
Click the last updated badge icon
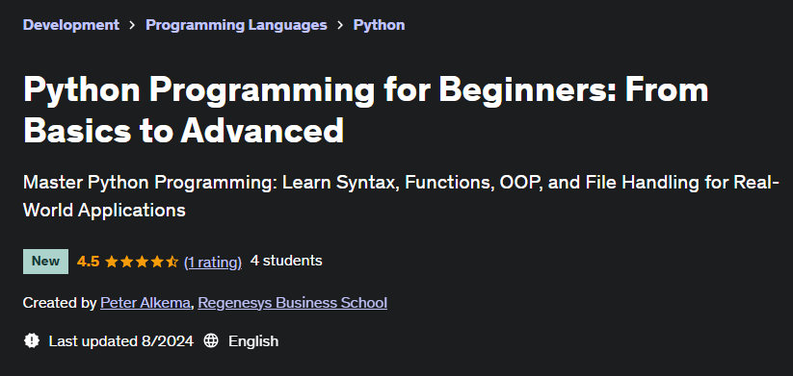tap(32, 340)
